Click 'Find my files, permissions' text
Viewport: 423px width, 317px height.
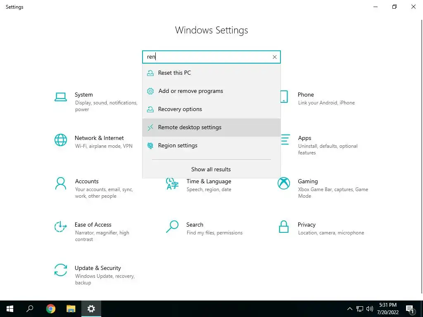[214, 233]
